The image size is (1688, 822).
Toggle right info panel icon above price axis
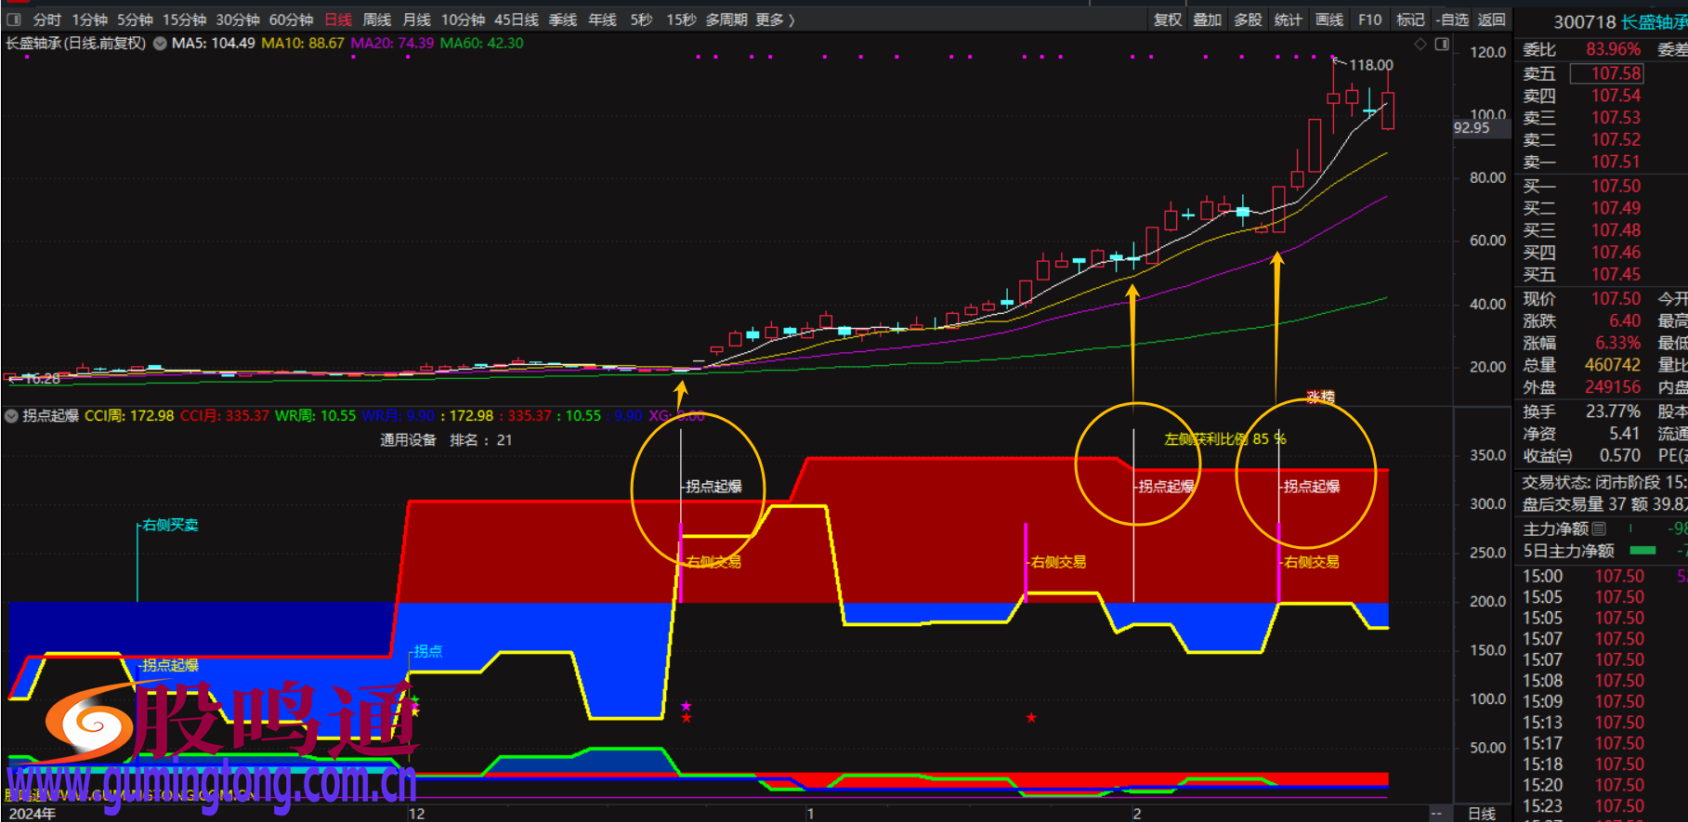click(1442, 44)
